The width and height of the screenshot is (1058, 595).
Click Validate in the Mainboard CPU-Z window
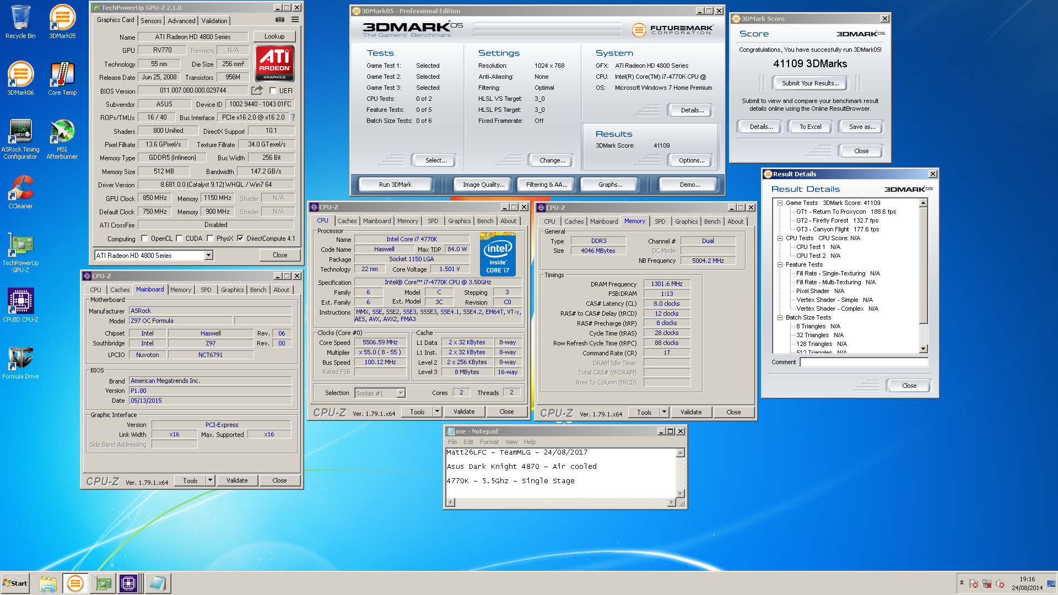237,480
